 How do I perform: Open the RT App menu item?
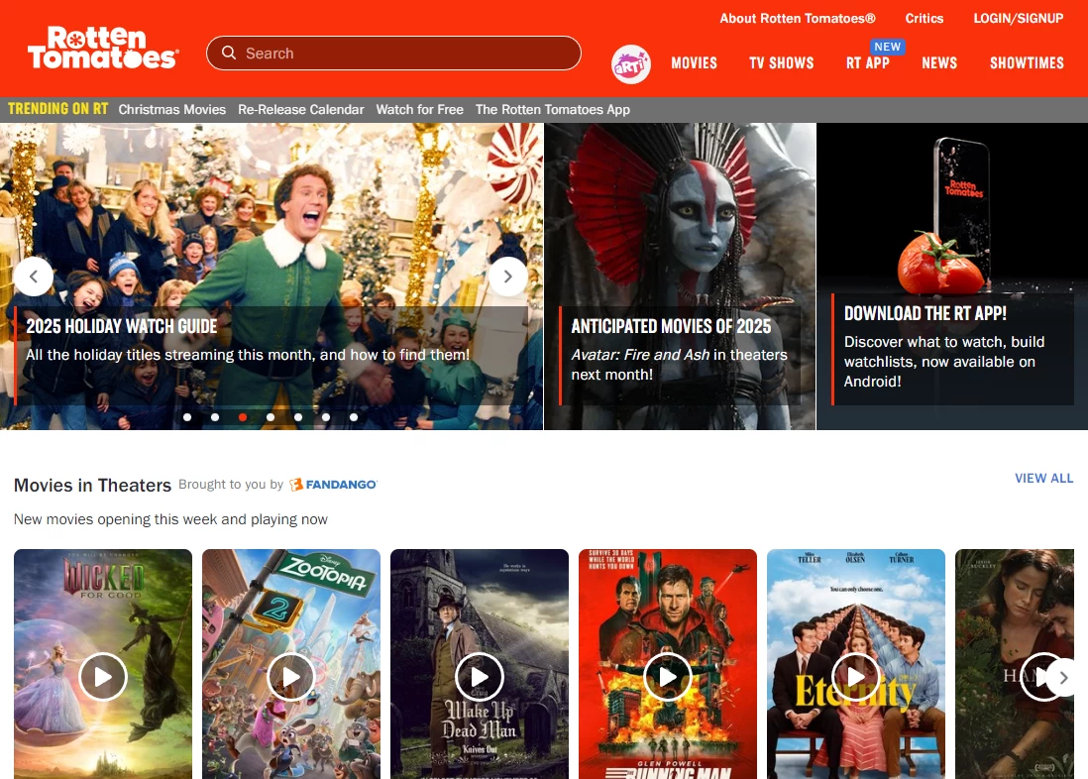tap(867, 63)
